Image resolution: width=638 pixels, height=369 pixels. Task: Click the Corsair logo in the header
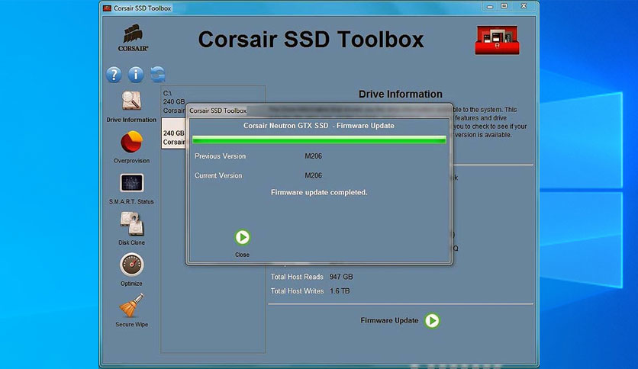pos(133,38)
